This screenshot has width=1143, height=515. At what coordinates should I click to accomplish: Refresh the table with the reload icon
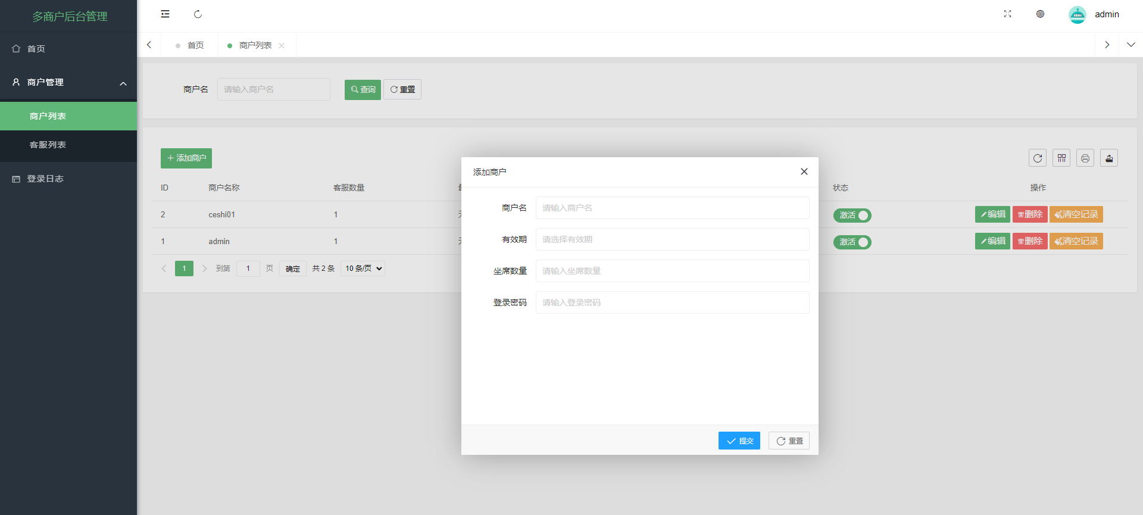point(1038,158)
